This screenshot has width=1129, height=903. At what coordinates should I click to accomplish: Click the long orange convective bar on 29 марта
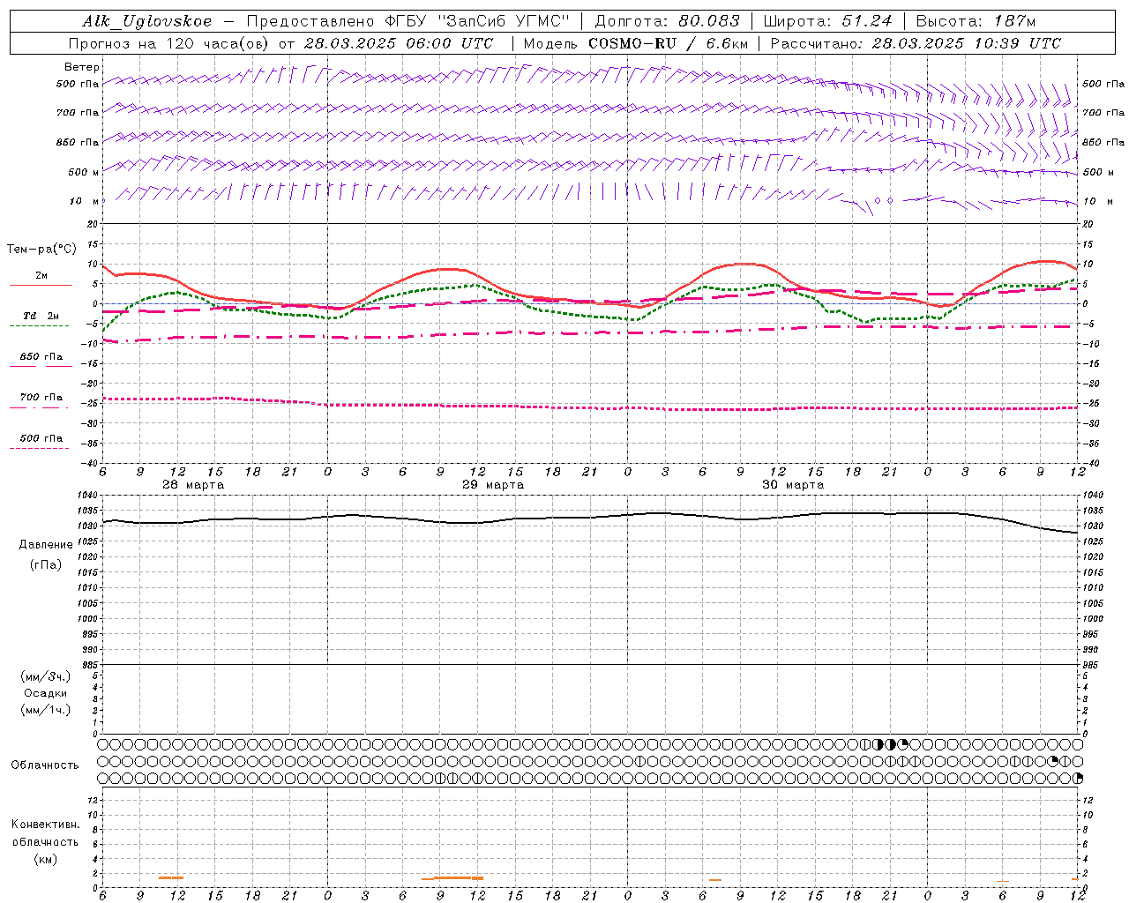452,877
